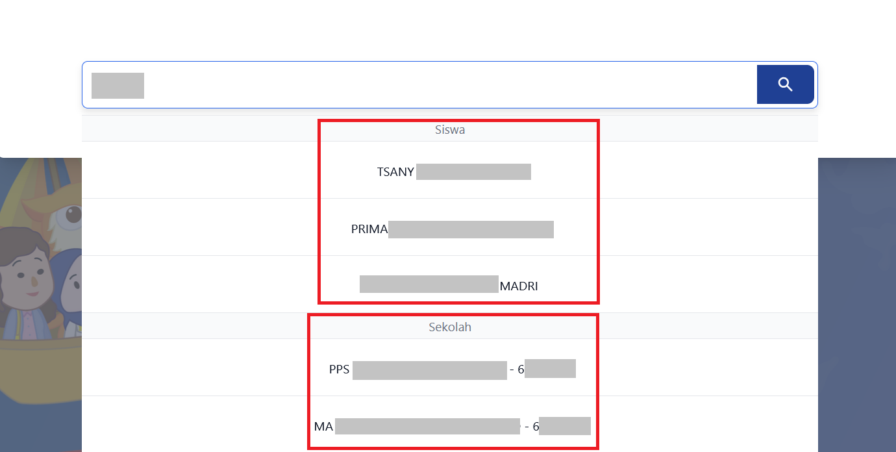Screen dimensions: 896x452
Task: Click the school code after the MA name
Action: pyautogui.click(x=564, y=427)
